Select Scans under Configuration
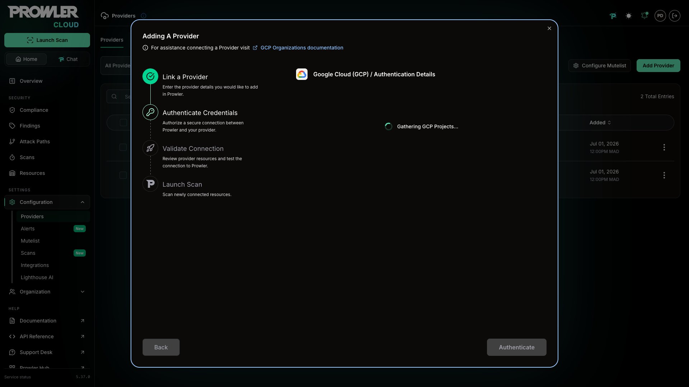689x387 pixels. [53, 253]
